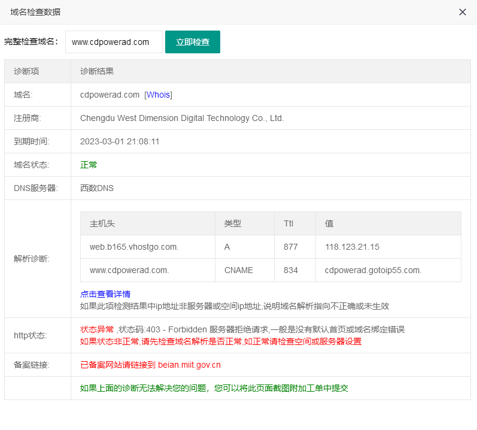Click the 诊断结果 column header
The image size is (477, 430).
97,71
